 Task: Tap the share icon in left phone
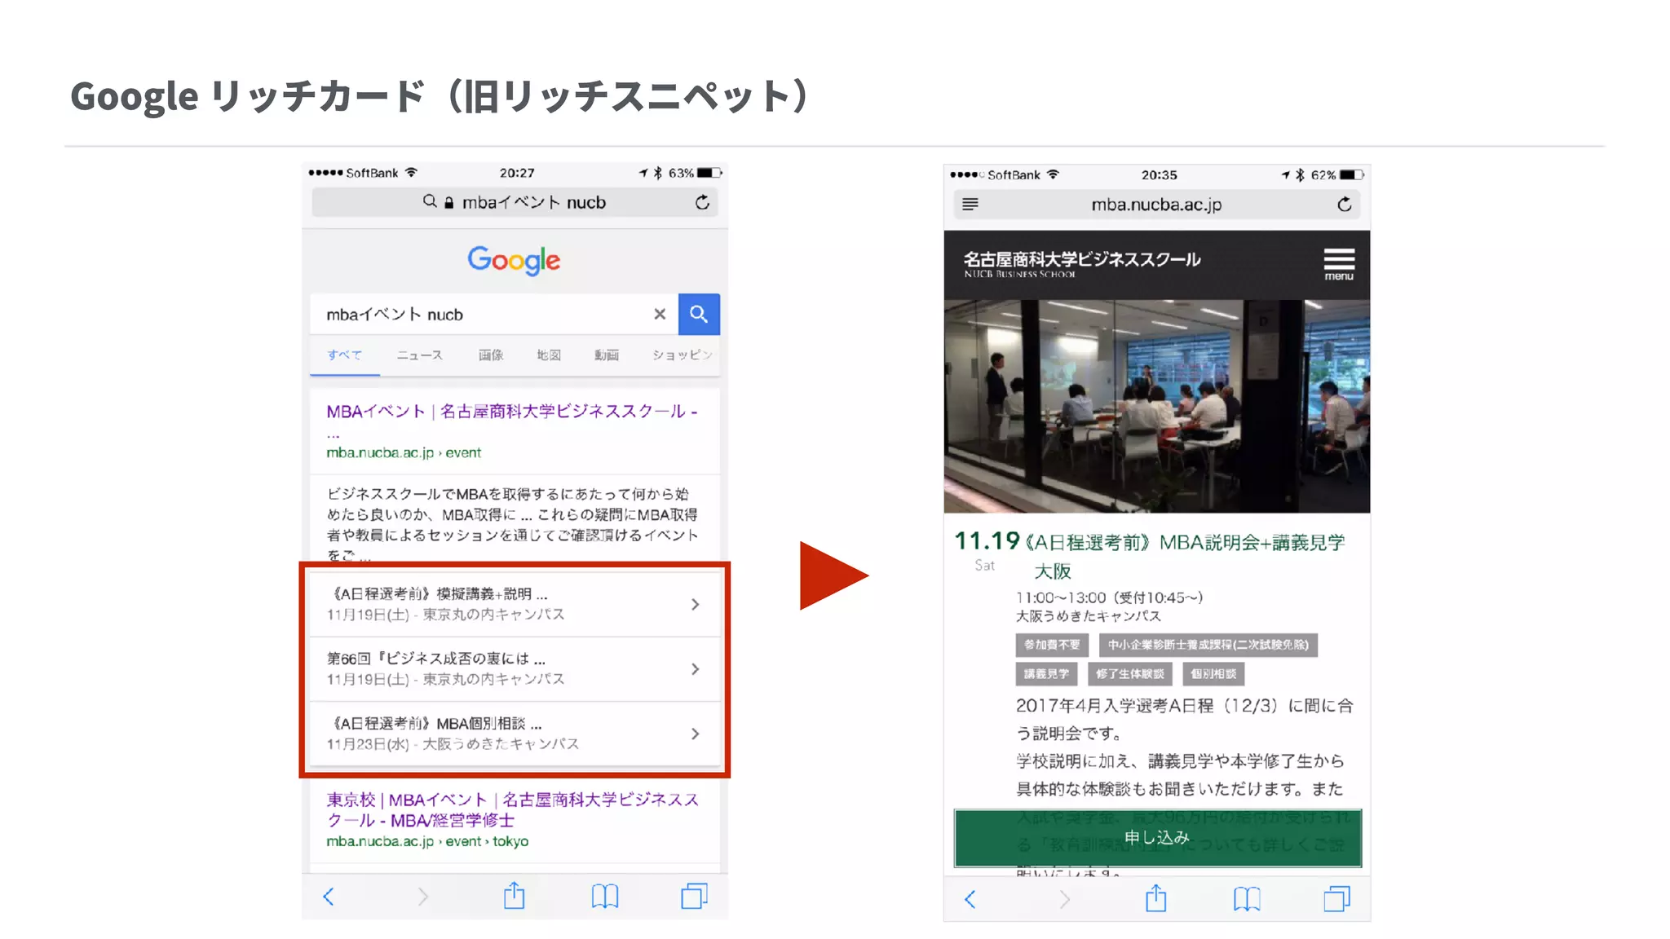pos(515,895)
